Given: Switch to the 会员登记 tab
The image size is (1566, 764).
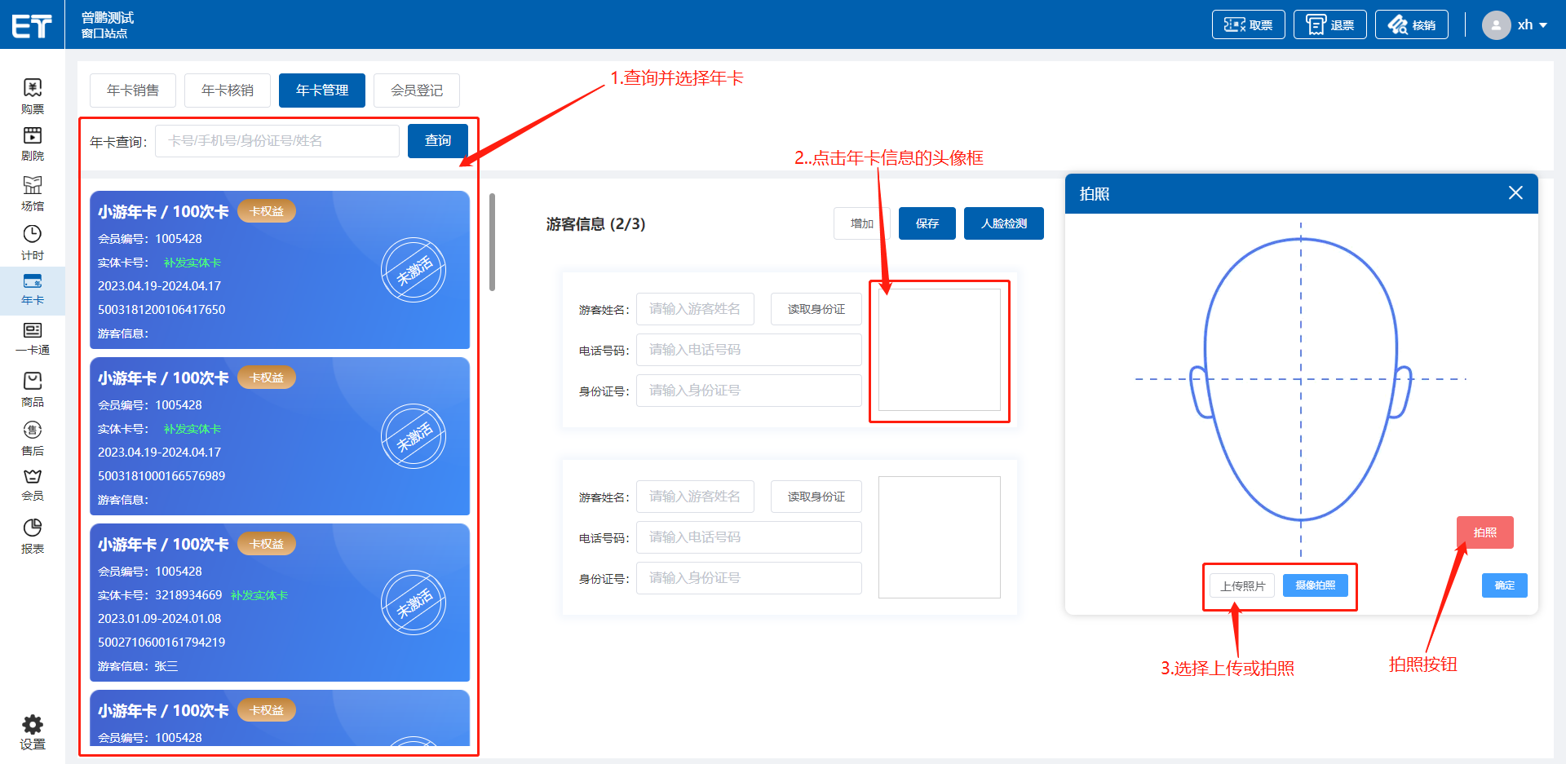Looking at the screenshot, I should coord(417,91).
